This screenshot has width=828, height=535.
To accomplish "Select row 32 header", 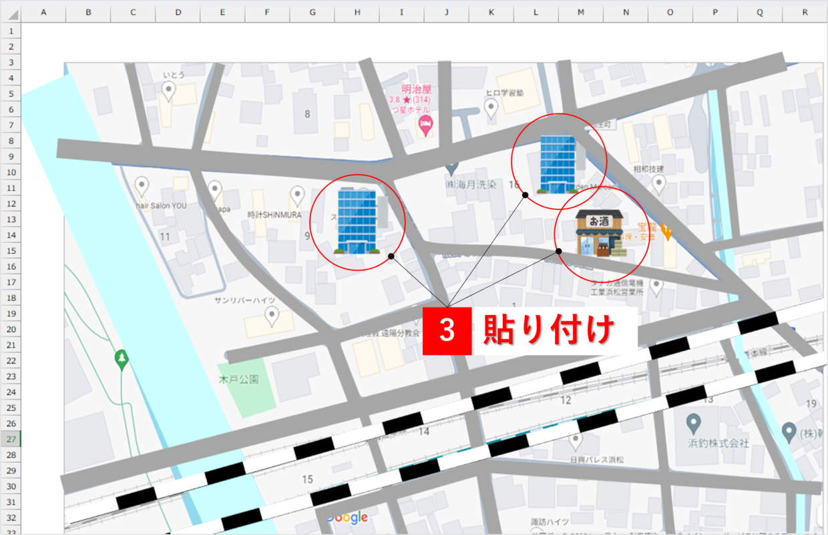I will [11, 517].
